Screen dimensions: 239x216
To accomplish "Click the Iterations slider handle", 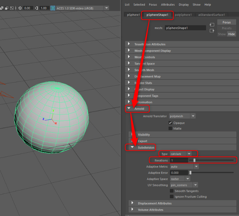I will [194, 160].
